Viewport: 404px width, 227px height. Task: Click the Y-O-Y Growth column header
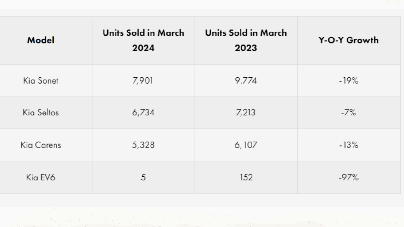tap(348, 40)
